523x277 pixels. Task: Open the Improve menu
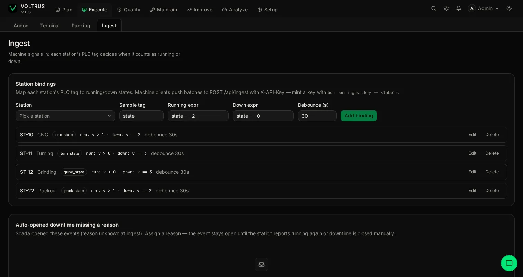coord(200,10)
